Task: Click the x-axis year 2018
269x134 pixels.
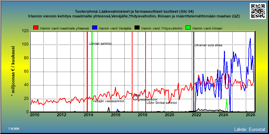Action: (142, 115)
